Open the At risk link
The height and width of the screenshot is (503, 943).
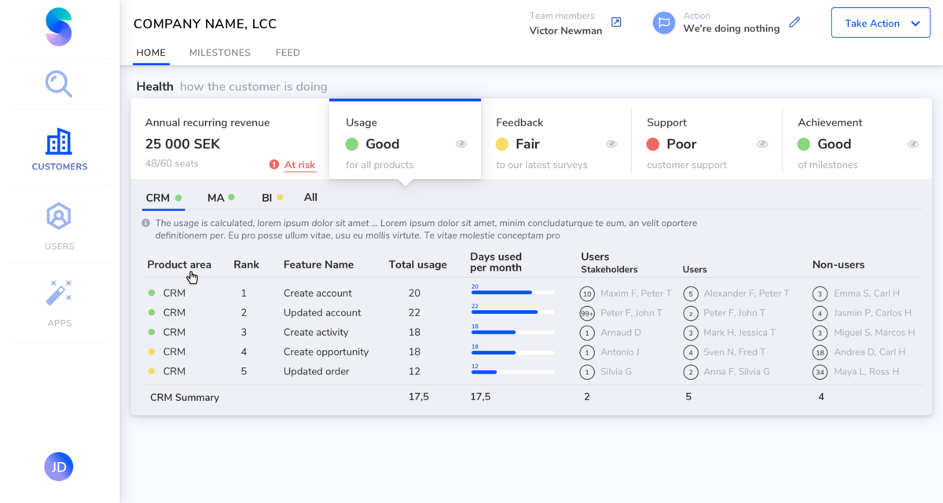[x=299, y=164]
